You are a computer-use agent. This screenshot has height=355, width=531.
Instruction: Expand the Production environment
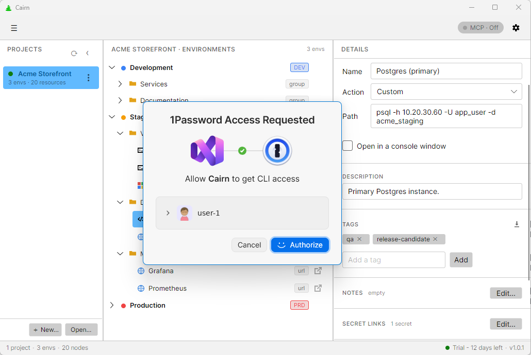pos(112,305)
